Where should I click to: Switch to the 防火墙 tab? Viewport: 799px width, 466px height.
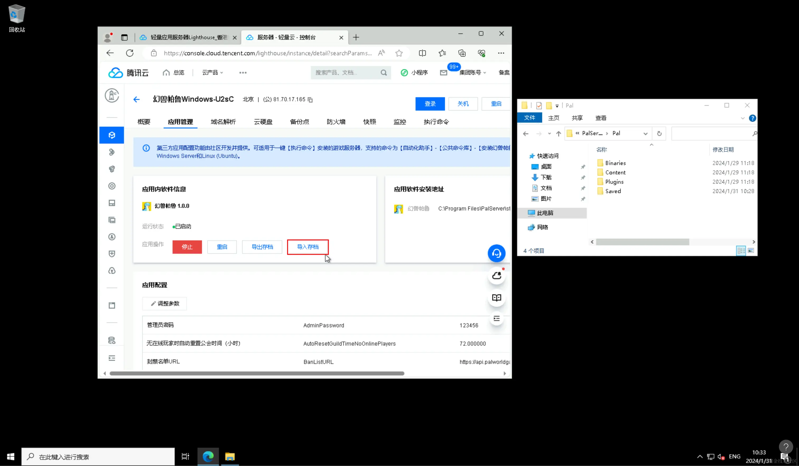[336, 122]
